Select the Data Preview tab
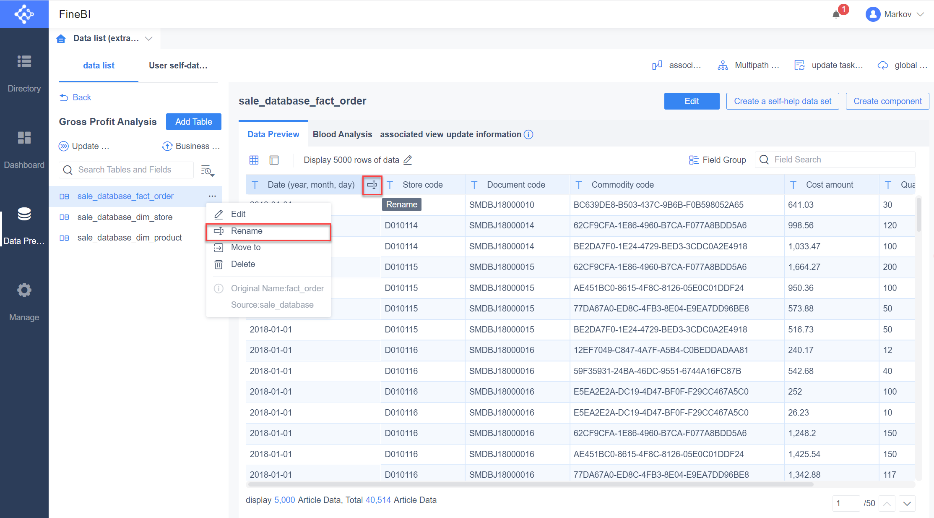The height and width of the screenshot is (518, 934). click(x=273, y=134)
